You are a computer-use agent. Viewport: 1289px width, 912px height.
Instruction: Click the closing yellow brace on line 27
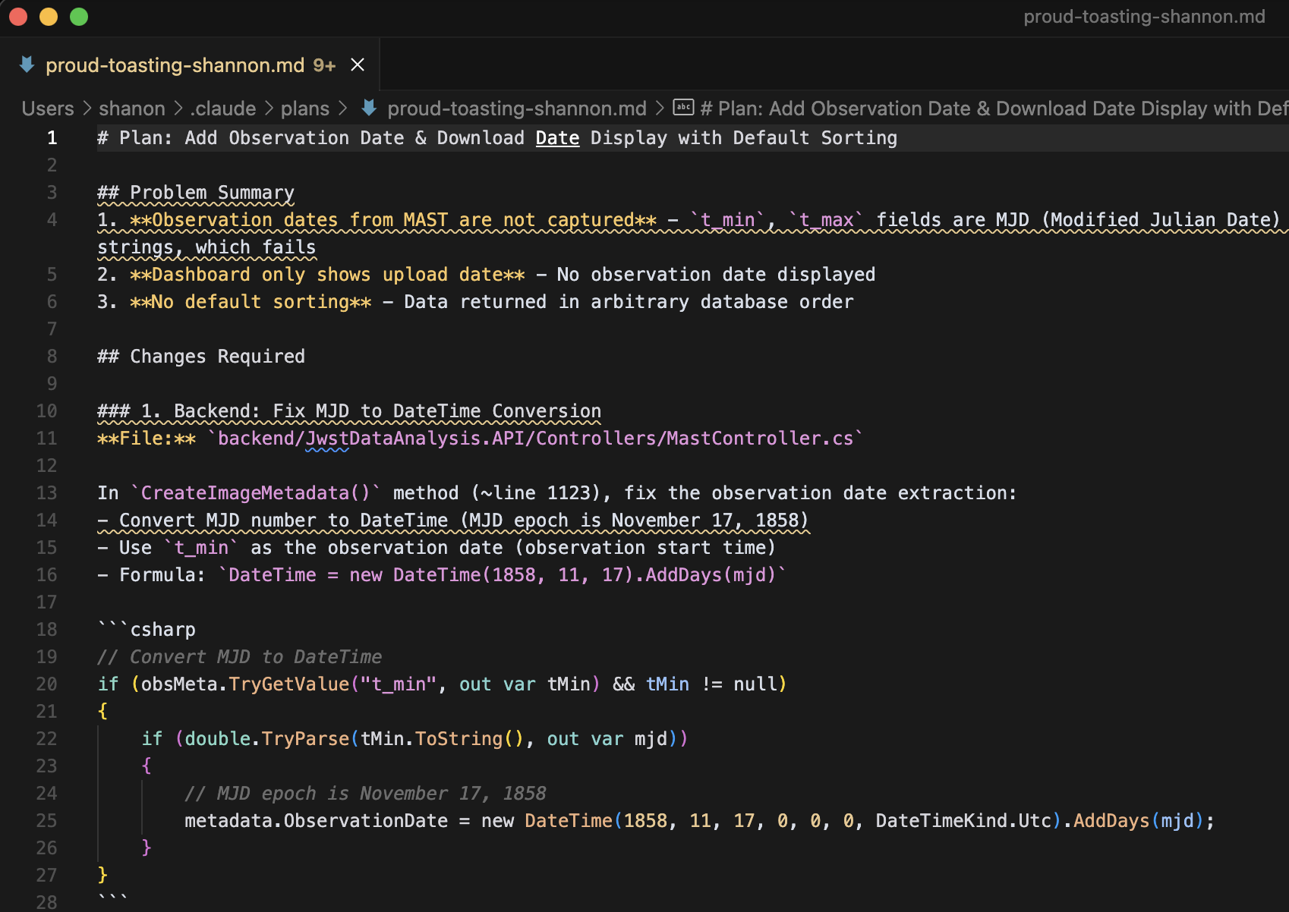102,876
